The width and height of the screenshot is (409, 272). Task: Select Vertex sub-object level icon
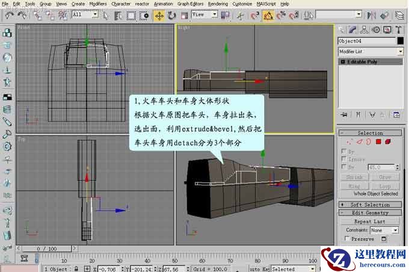click(349, 142)
